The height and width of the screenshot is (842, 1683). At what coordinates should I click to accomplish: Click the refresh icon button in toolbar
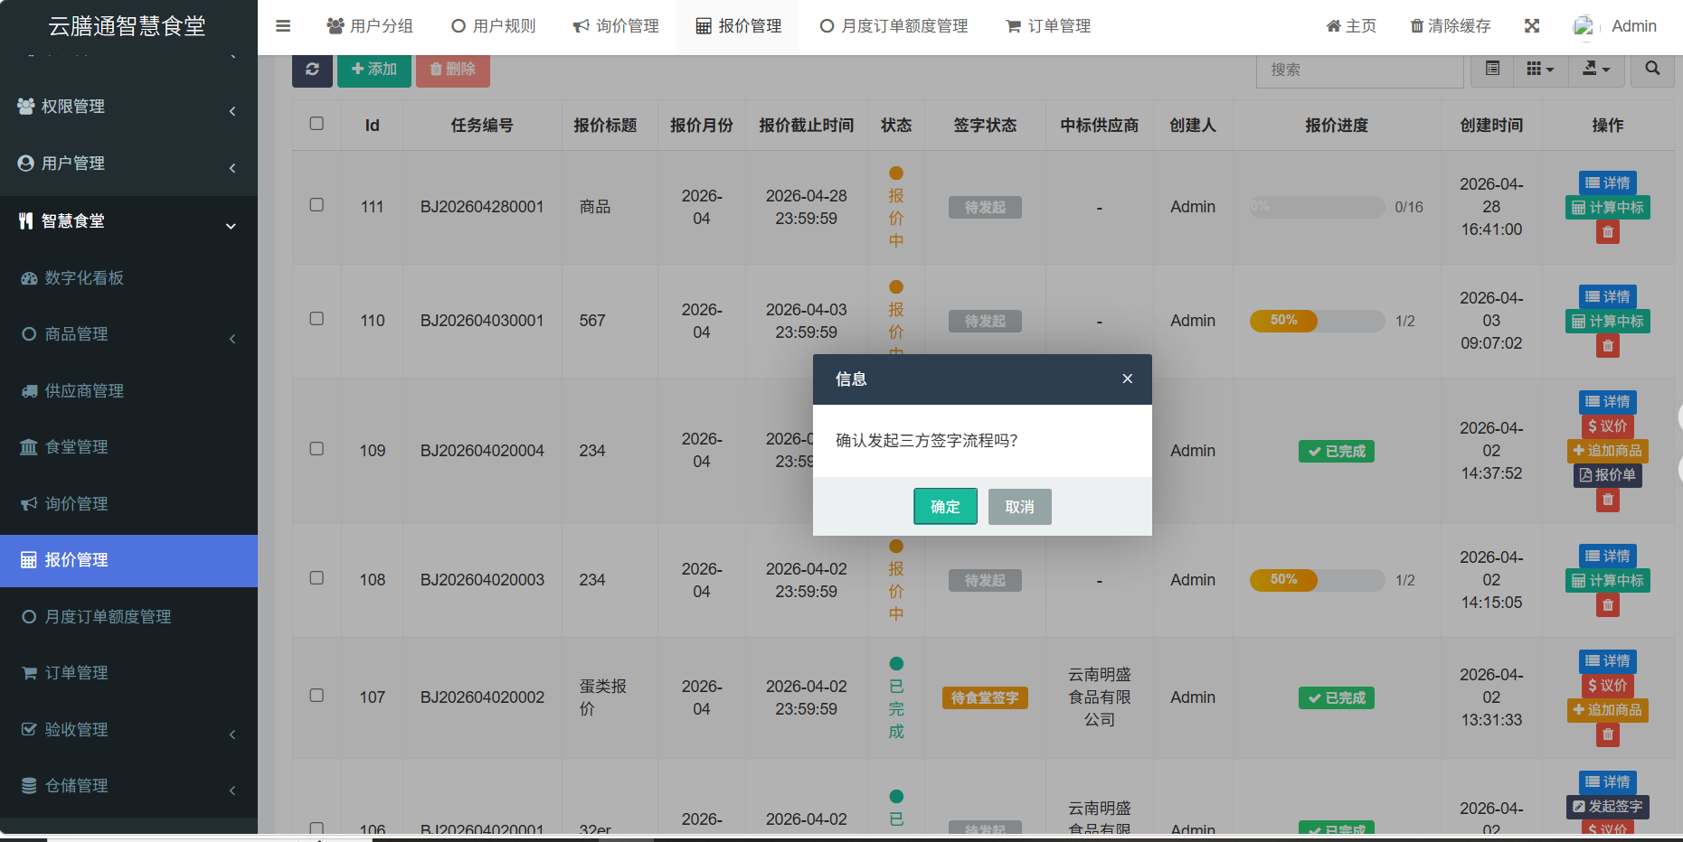coord(312,70)
